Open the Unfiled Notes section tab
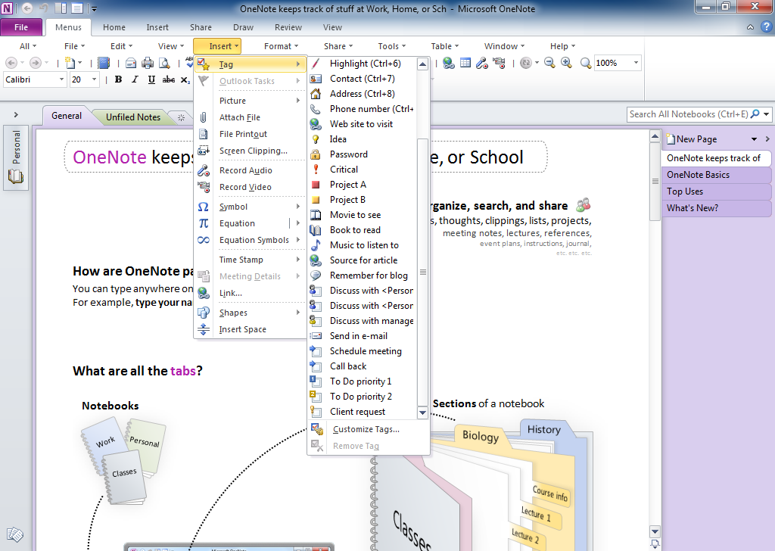Viewport: 775px width, 551px height. (x=133, y=117)
